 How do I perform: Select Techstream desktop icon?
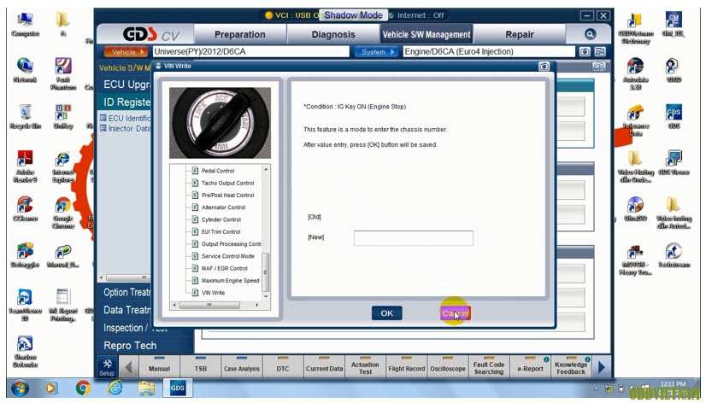[x=674, y=255]
